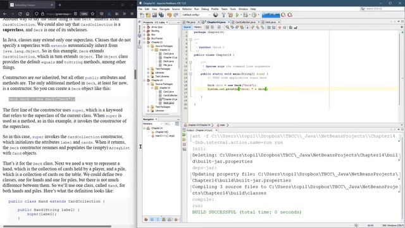Click the Save All icon in NetBeans toolbar
This screenshot has height=228, width=405.
(x=161, y=15)
